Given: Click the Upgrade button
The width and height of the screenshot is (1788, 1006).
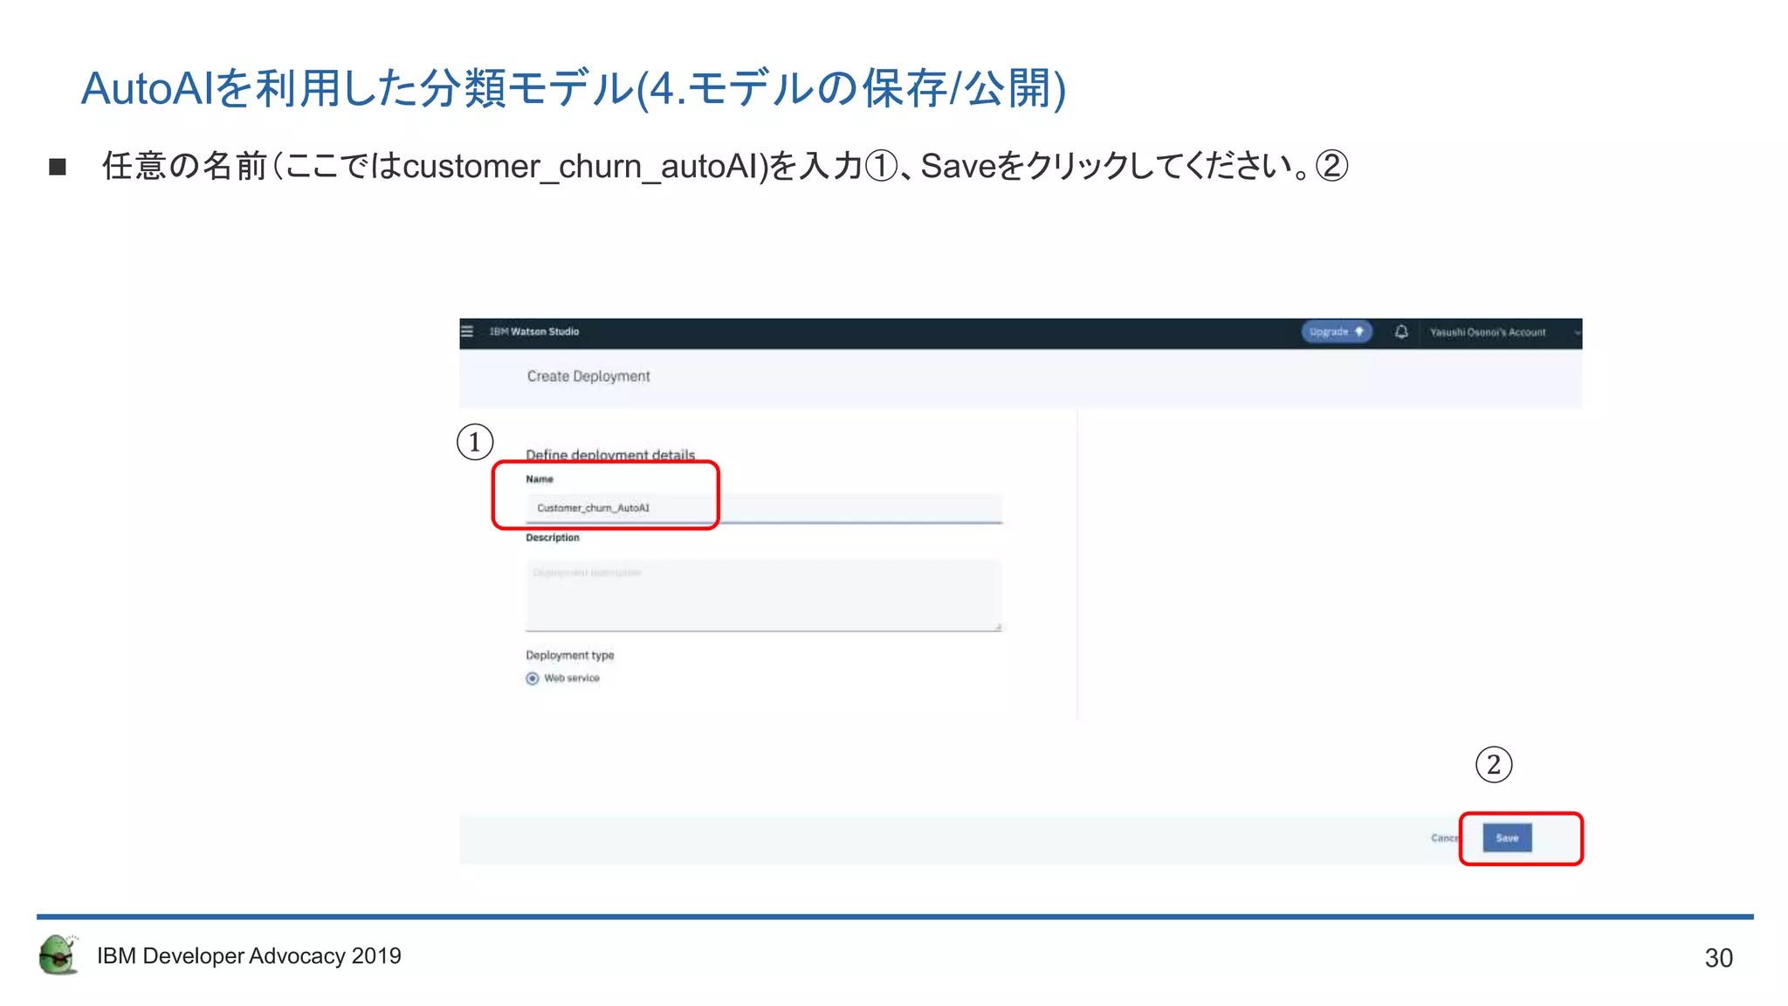Looking at the screenshot, I should pyautogui.click(x=1337, y=332).
